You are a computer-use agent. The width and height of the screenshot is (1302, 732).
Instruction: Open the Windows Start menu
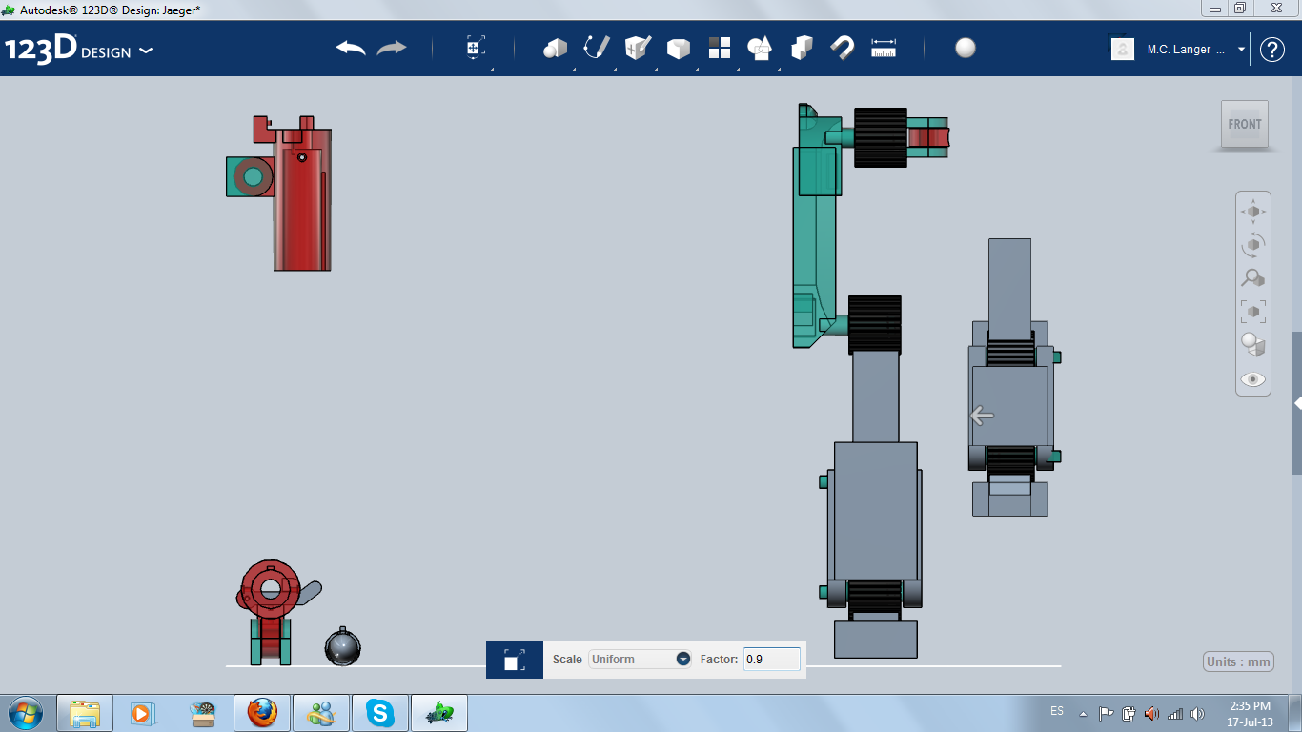[25, 712]
